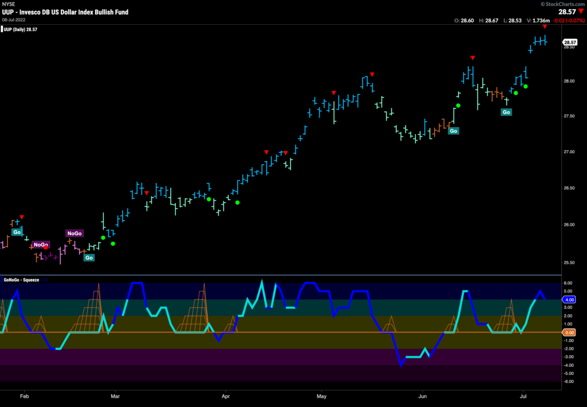Click the NYSE exchange label
This screenshot has width=587, height=407.
9,4
